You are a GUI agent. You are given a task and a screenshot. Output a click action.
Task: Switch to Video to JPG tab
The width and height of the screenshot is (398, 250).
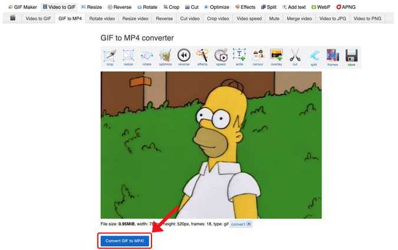333,18
